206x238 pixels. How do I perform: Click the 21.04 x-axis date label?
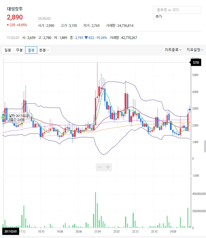[97, 232]
